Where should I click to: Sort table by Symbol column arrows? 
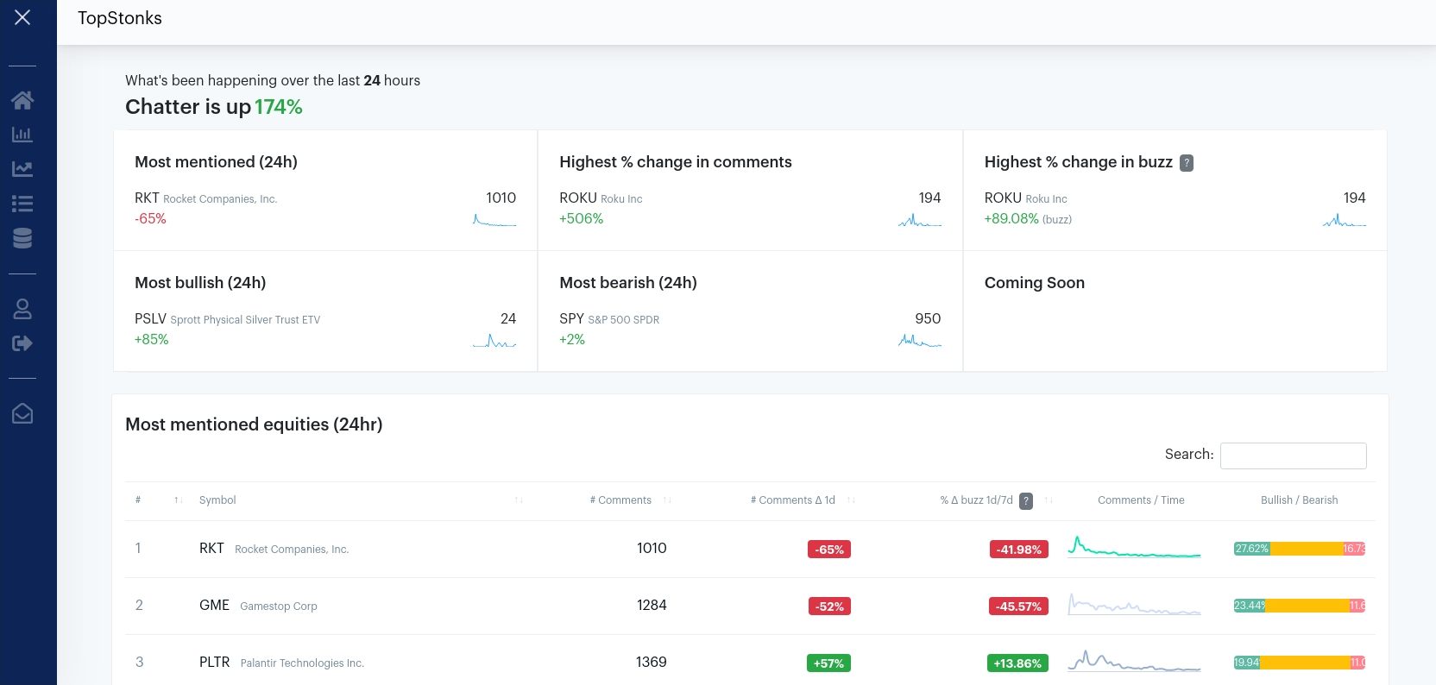519,500
